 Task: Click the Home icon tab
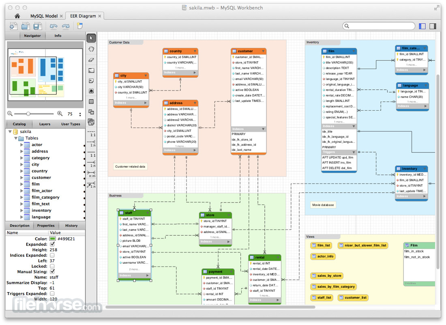tap(17, 16)
